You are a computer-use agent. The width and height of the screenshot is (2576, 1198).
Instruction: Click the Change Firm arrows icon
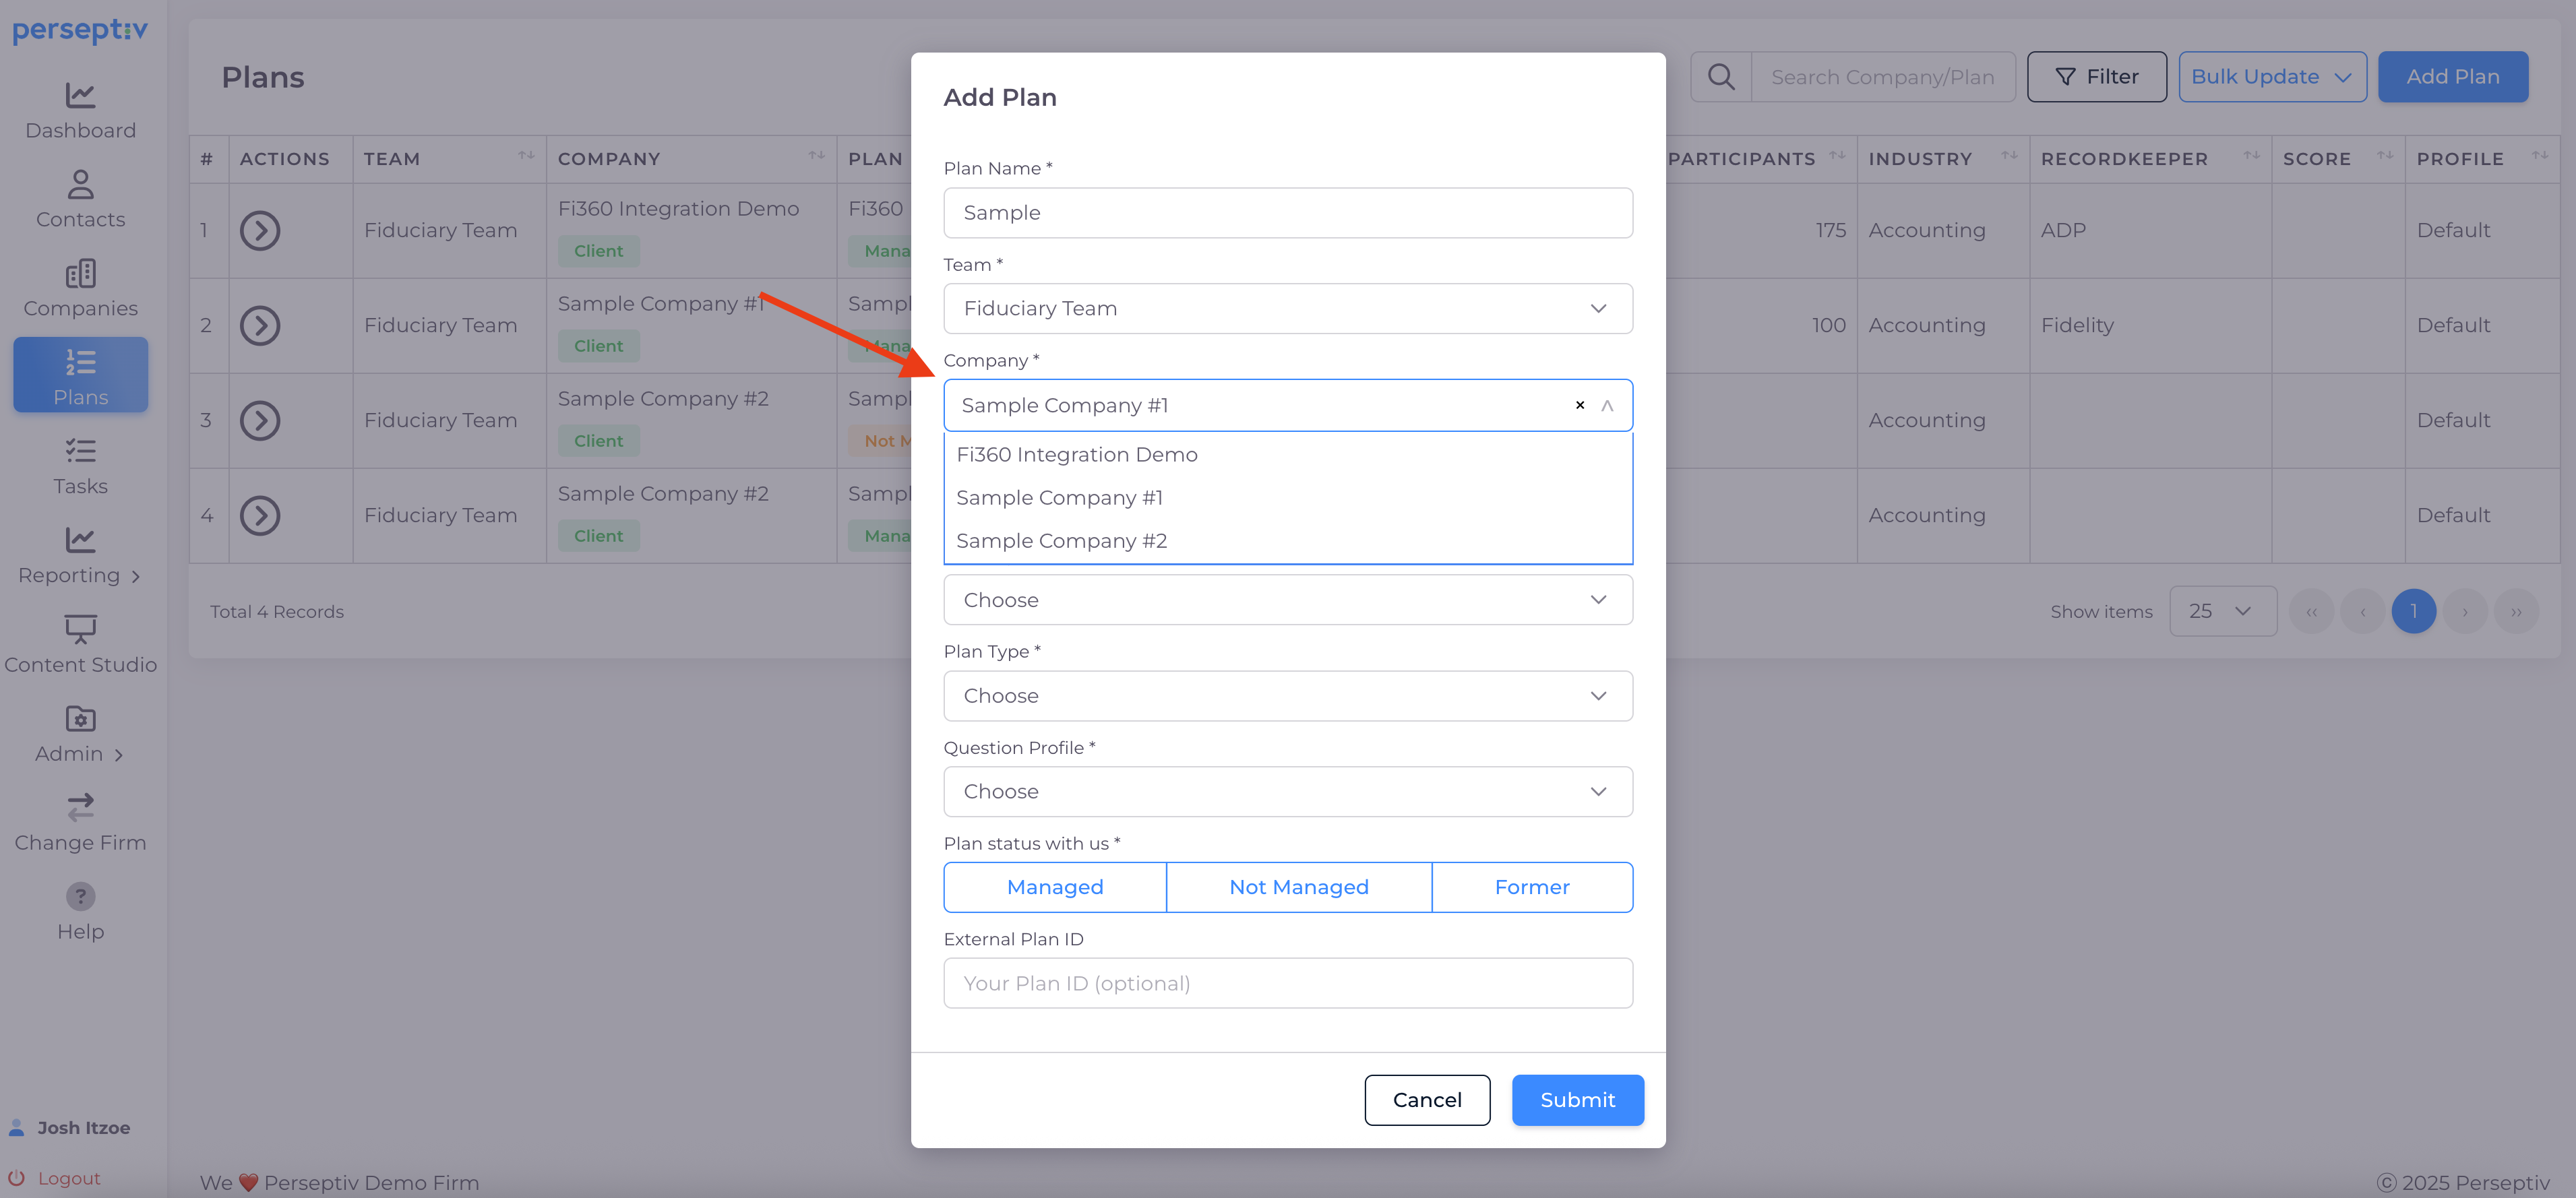tap(80, 807)
